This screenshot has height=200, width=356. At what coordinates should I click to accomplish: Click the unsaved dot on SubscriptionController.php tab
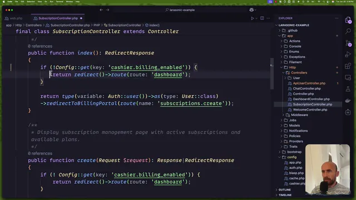click(81, 18)
